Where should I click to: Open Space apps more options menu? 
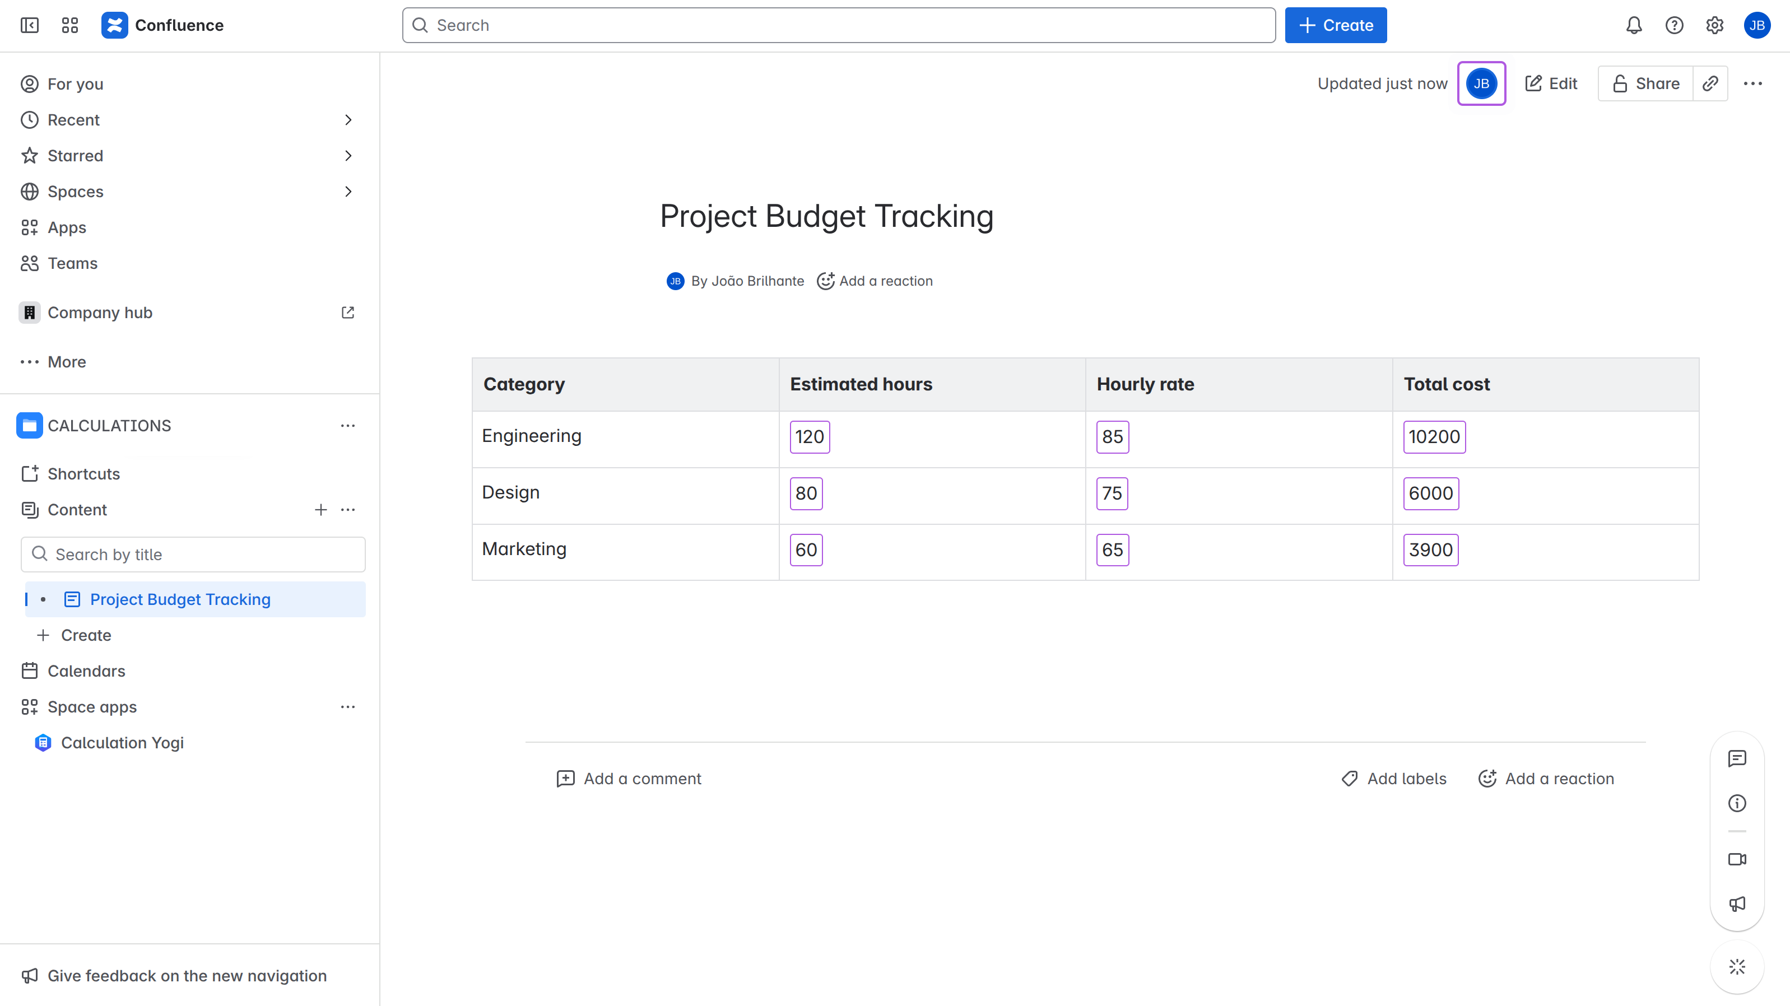pyautogui.click(x=347, y=706)
